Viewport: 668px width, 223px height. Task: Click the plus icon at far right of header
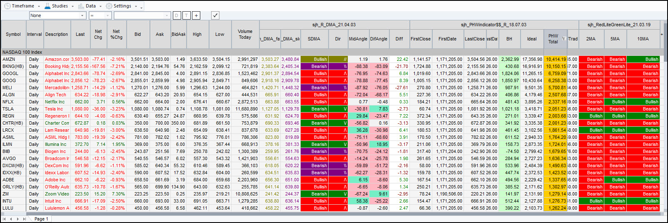coord(662,34)
